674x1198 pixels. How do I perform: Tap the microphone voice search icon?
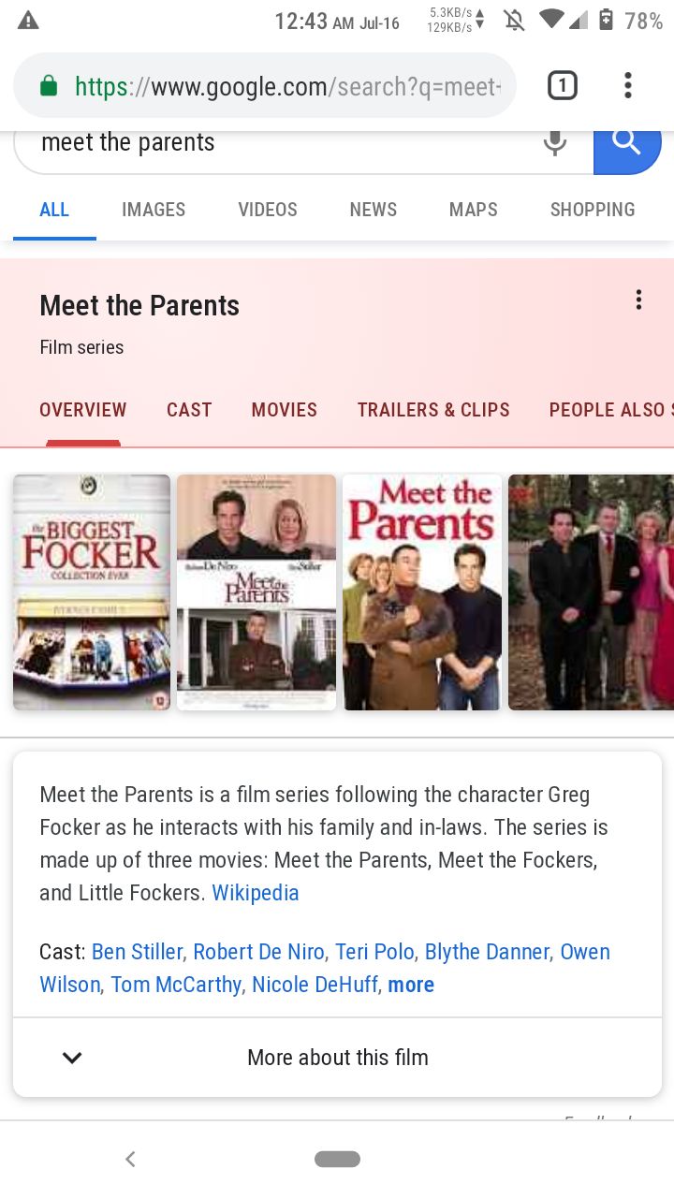click(x=555, y=142)
